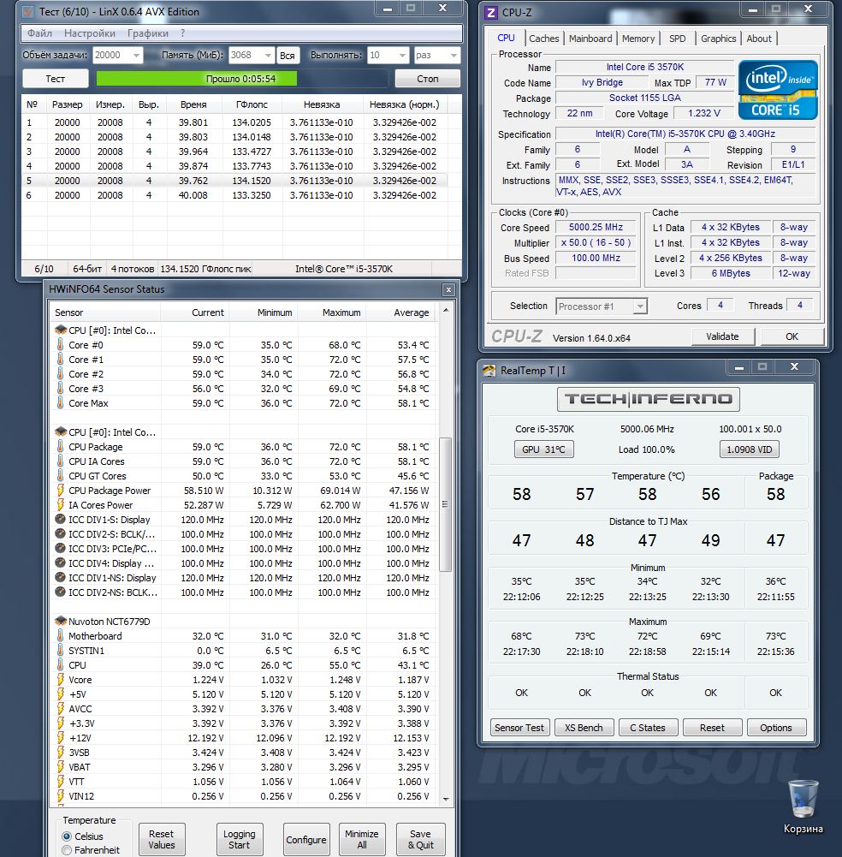Open the раз units dropdown in LinX
Image resolution: width=842 pixels, height=857 pixels.
coord(453,55)
